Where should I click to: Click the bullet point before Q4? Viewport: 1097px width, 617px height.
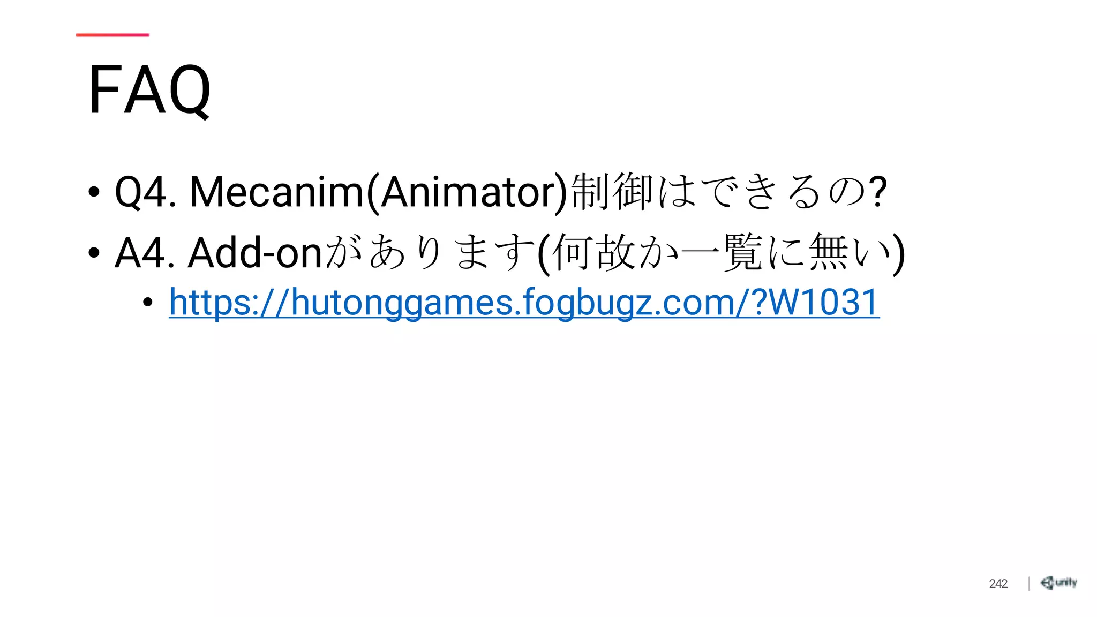pos(94,191)
